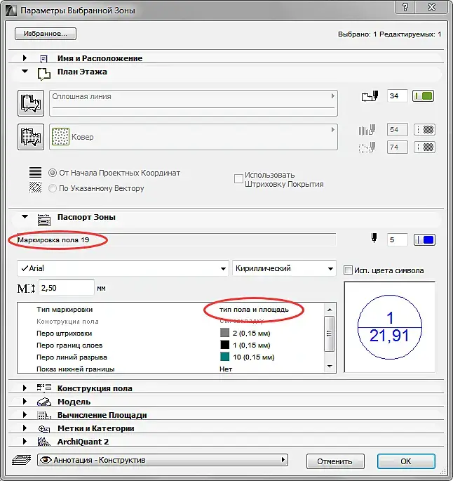The width and height of the screenshot is (453, 481).
Task: Expand the Конструкция пола panel
Action: click(x=25, y=388)
